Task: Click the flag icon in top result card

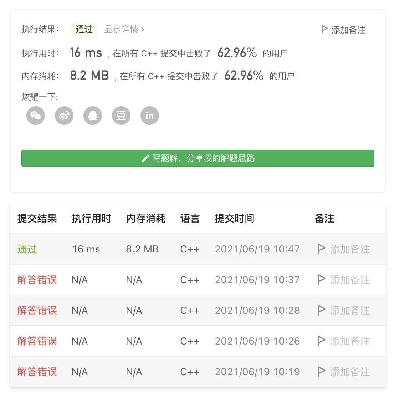Action: 324,30
